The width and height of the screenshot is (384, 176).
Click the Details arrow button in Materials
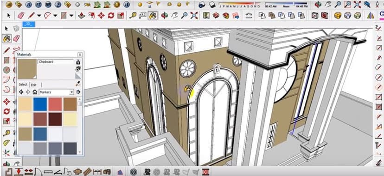click(x=78, y=92)
